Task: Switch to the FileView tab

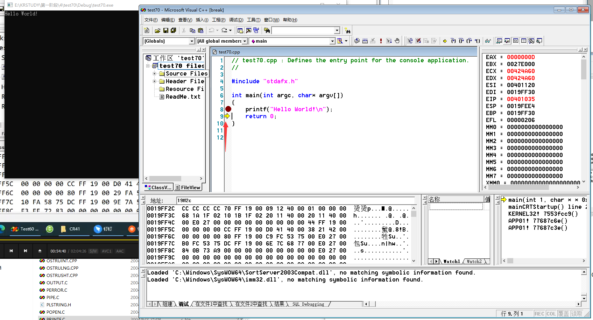Action: click(x=188, y=187)
